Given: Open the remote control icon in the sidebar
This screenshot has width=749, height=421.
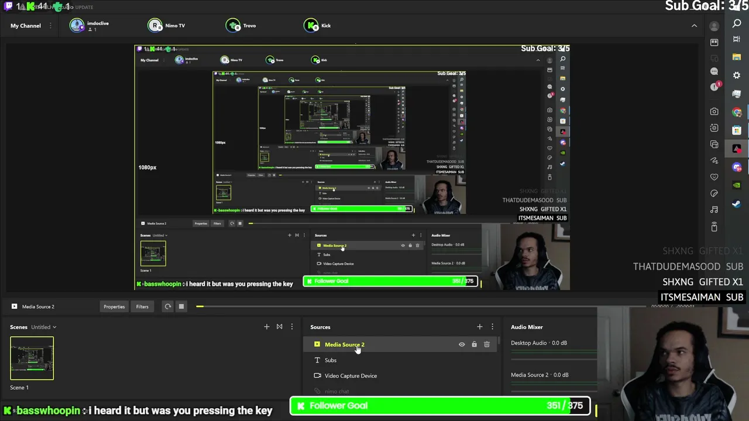Looking at the screenshot, I should 714,226.
